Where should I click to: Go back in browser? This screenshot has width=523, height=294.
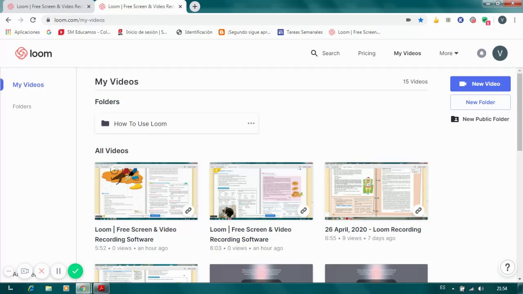click(x=8, y=20)
